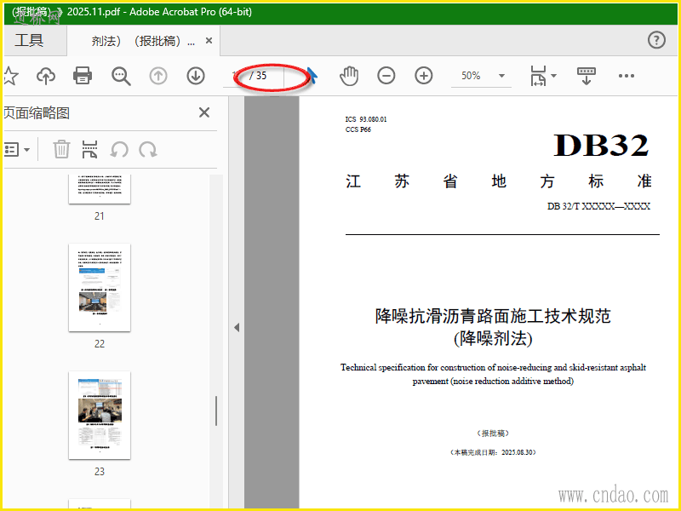Open the 50% zoom level dropdown
681x511 pixels.
pos(501,76)
